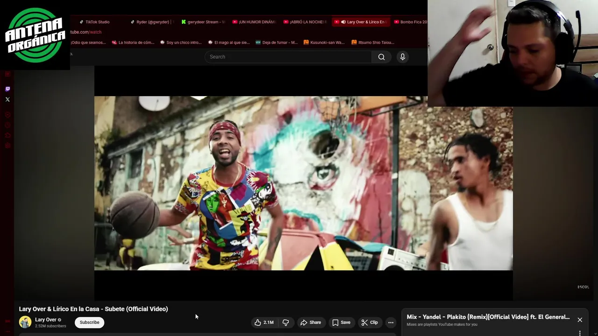
Task: Open the Share dialog for the video
Action: coord(311,322)
